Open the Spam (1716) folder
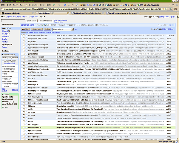The image size is (179, 143). pos(7,44)
